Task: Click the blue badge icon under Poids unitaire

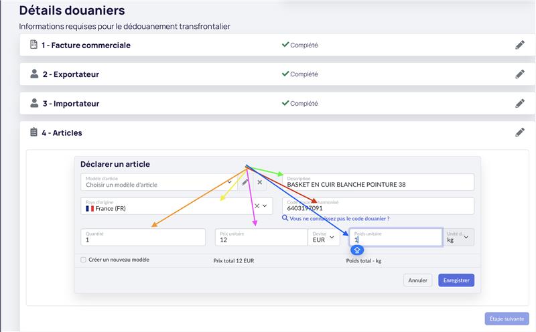Action: click(357, 250)
